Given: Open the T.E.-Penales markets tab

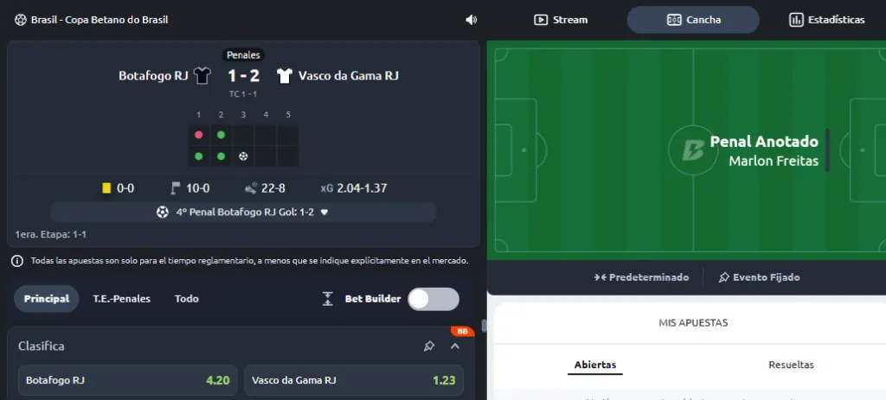Looking at the screenshot, I should point(121,299).
